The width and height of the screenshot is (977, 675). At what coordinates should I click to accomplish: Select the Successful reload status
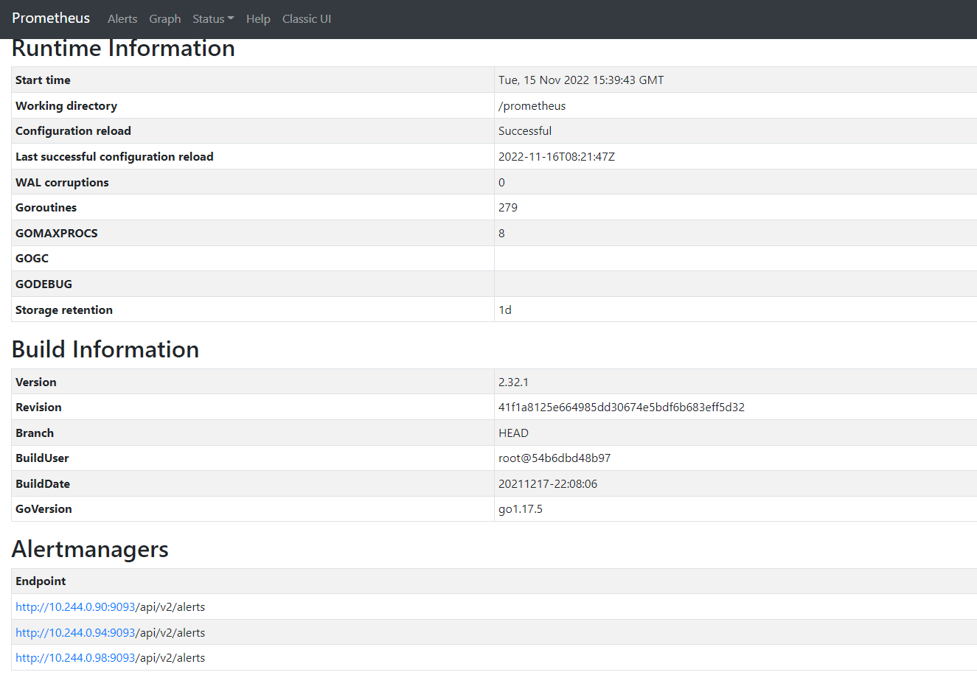click(x=525, y=131)
